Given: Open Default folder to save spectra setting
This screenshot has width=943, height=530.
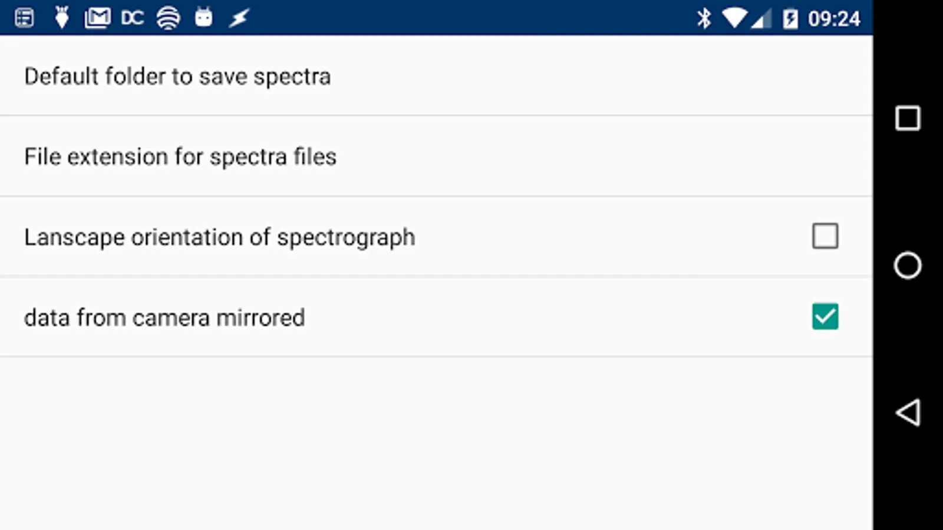Looking at the screenshot, I should tap(177, 77).
